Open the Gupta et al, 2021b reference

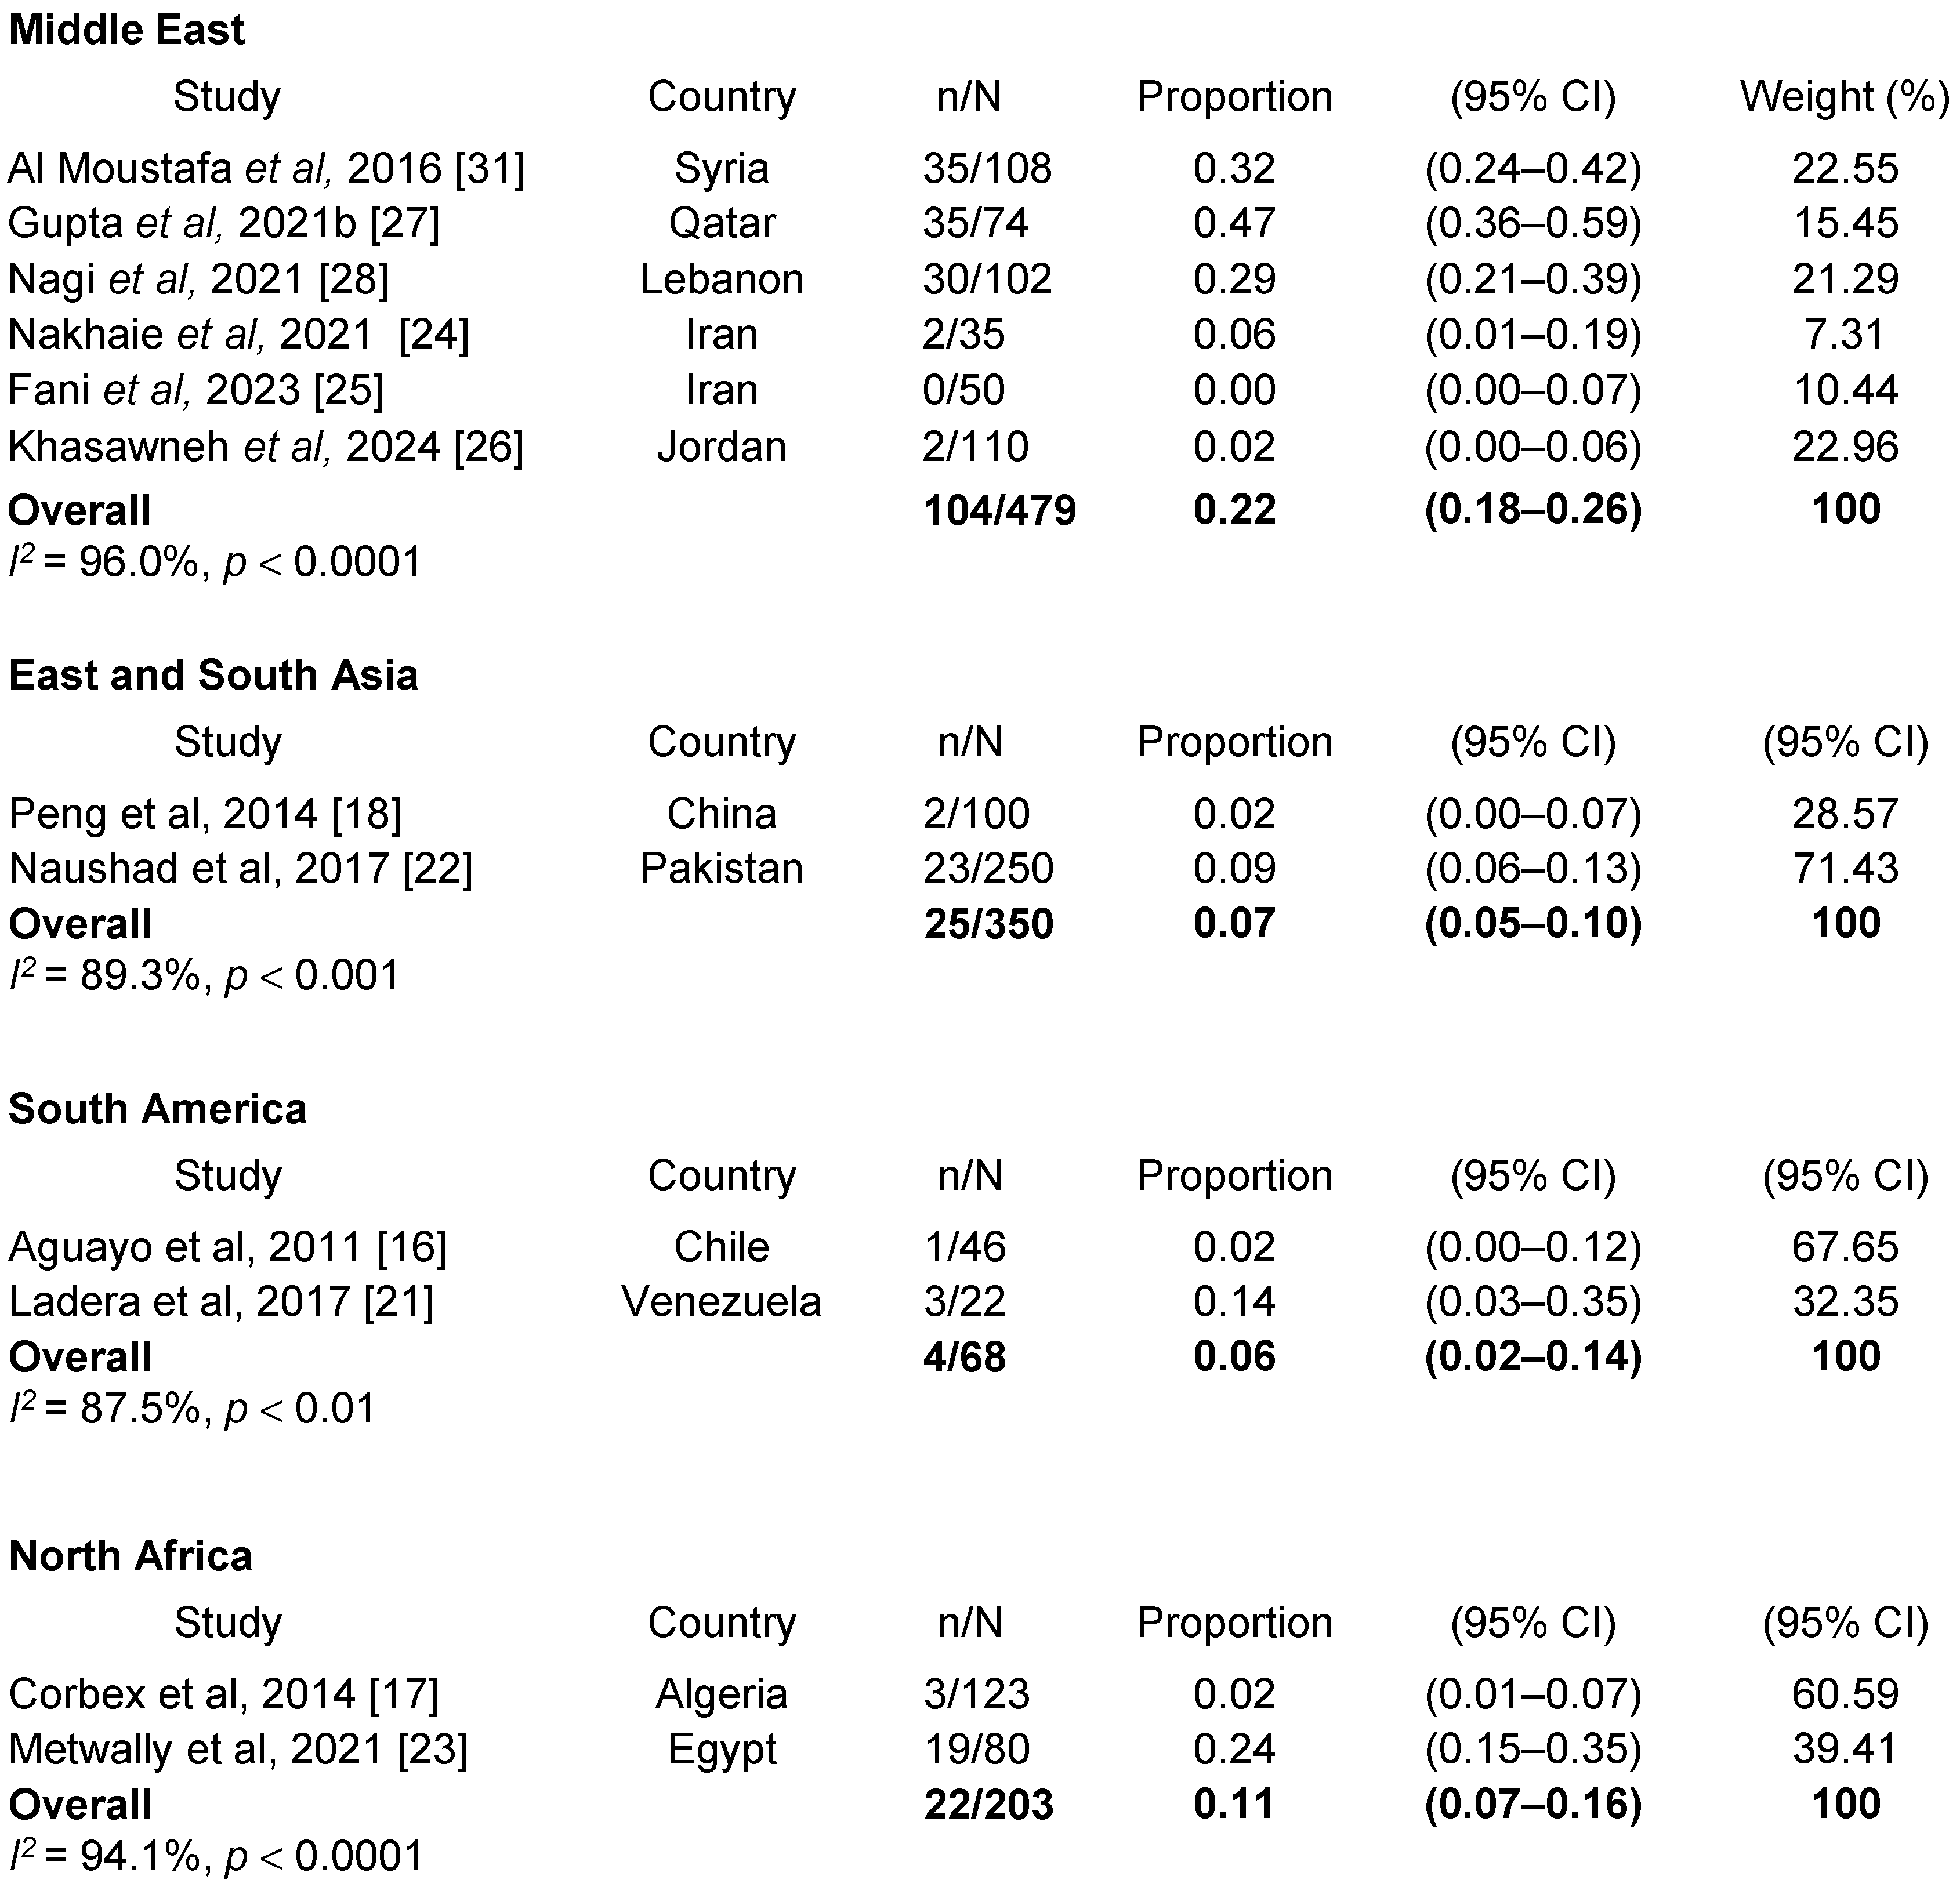pyautogui.click(x=224, y=223)
